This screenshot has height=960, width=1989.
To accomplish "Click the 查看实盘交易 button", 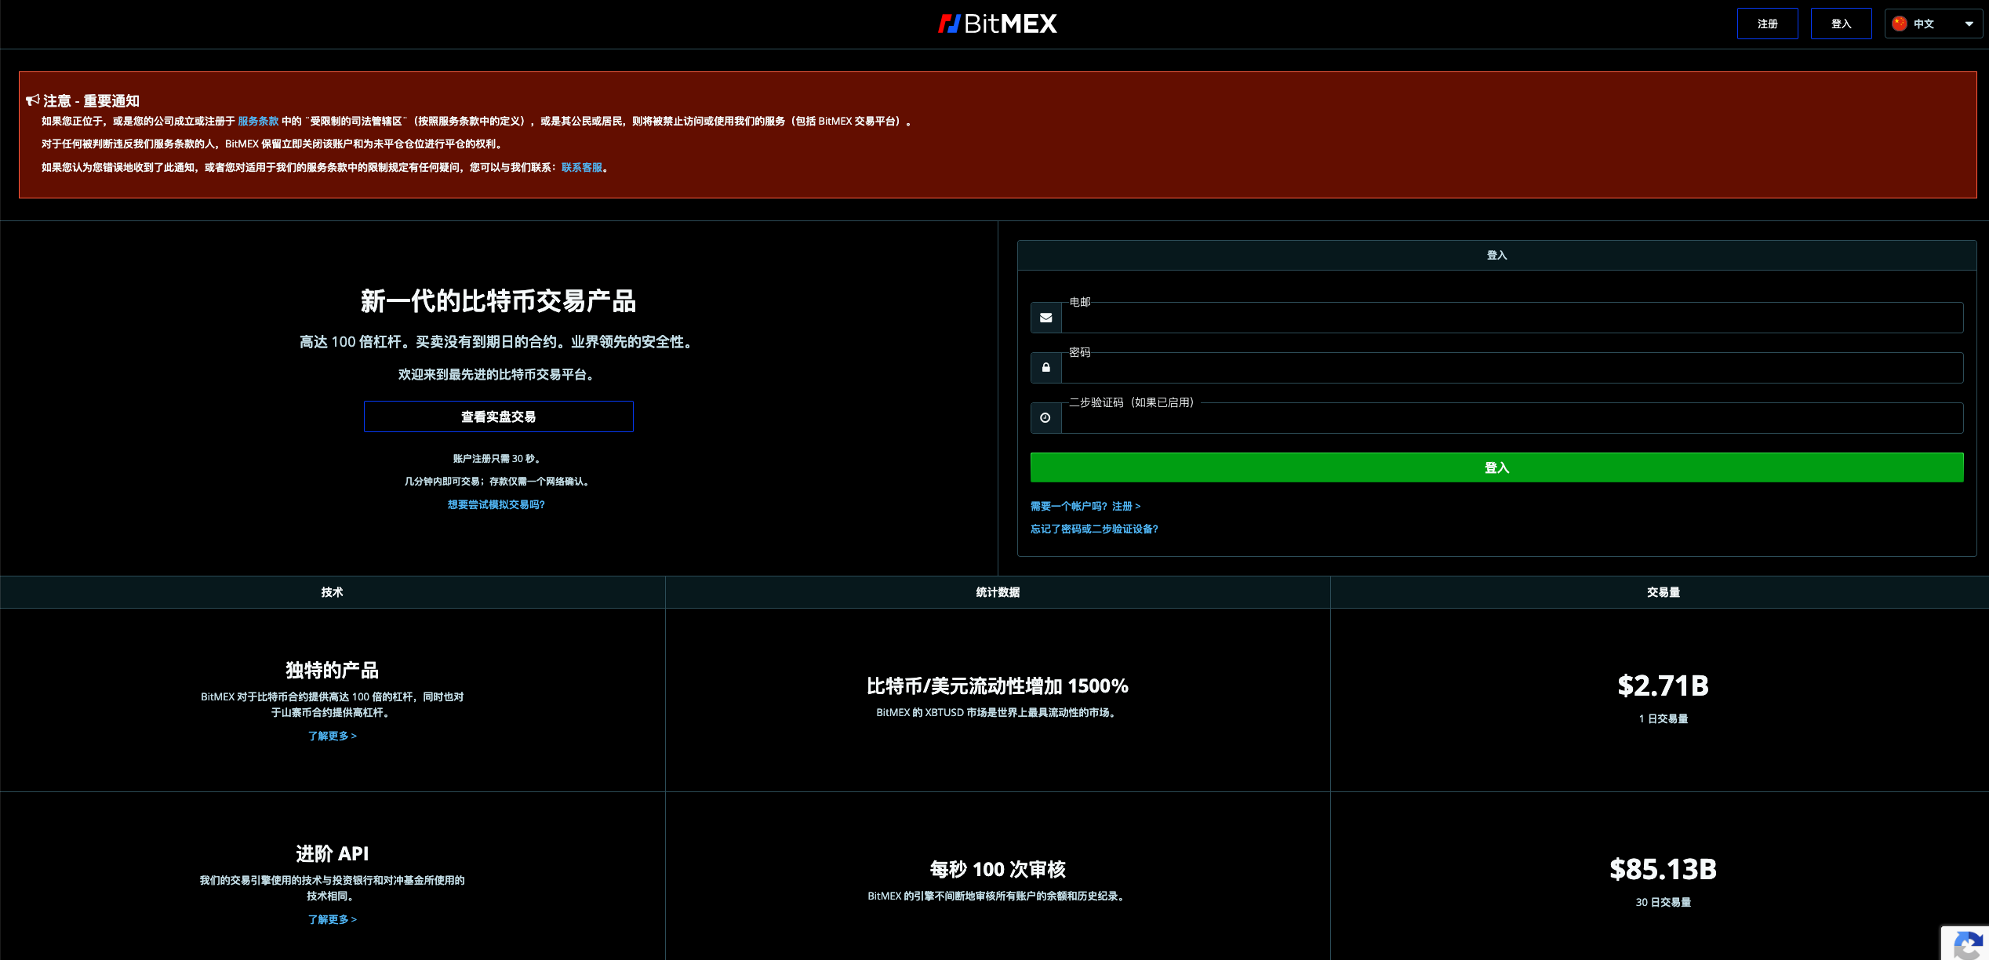I will 498,416.
